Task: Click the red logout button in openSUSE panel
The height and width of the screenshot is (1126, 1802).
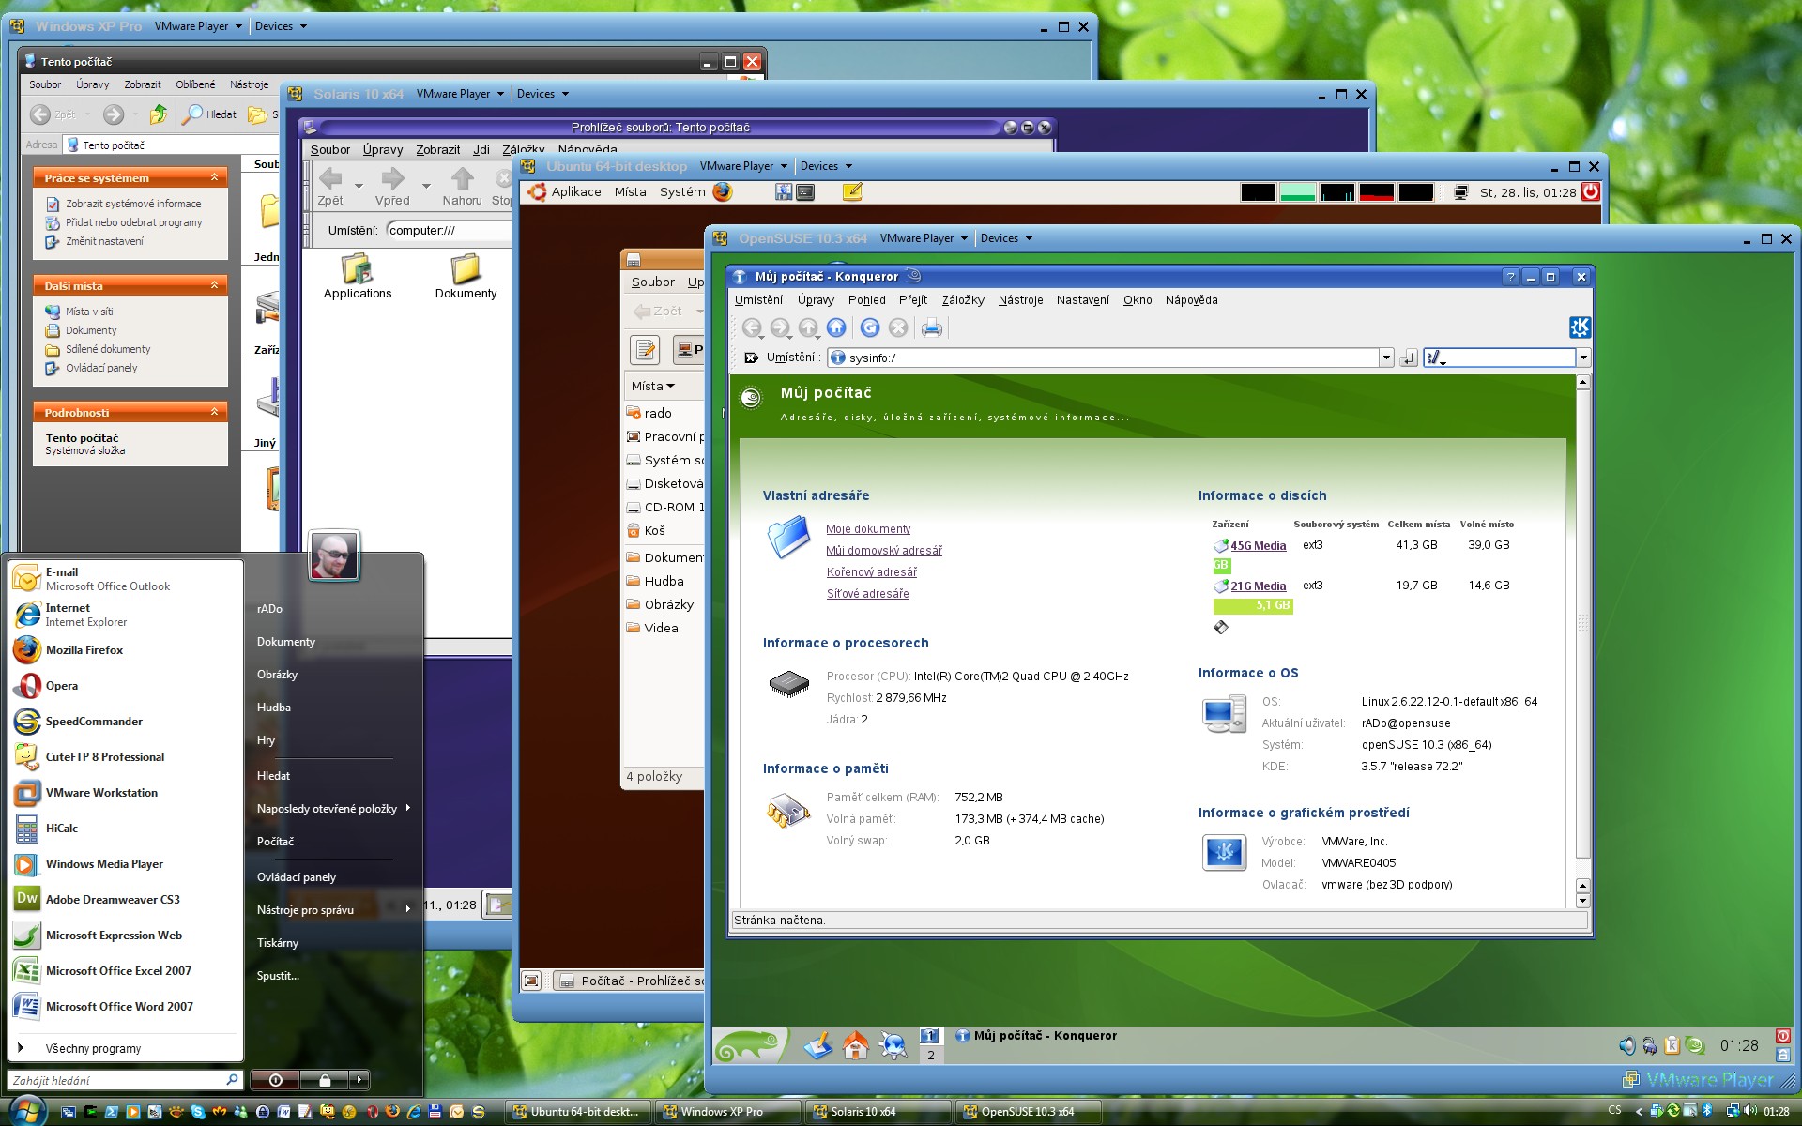Action: pos(1783,1036)
